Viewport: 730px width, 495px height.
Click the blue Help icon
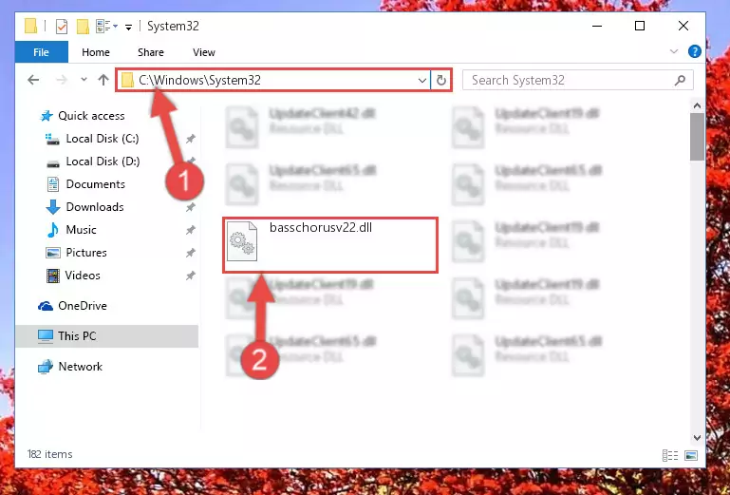pos(694,51)
